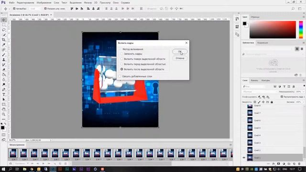This screenshot has height=172, width=306.
Task: Open the Layers panel flyout menu
Action: pyautogui.click(x=304, y=80)
